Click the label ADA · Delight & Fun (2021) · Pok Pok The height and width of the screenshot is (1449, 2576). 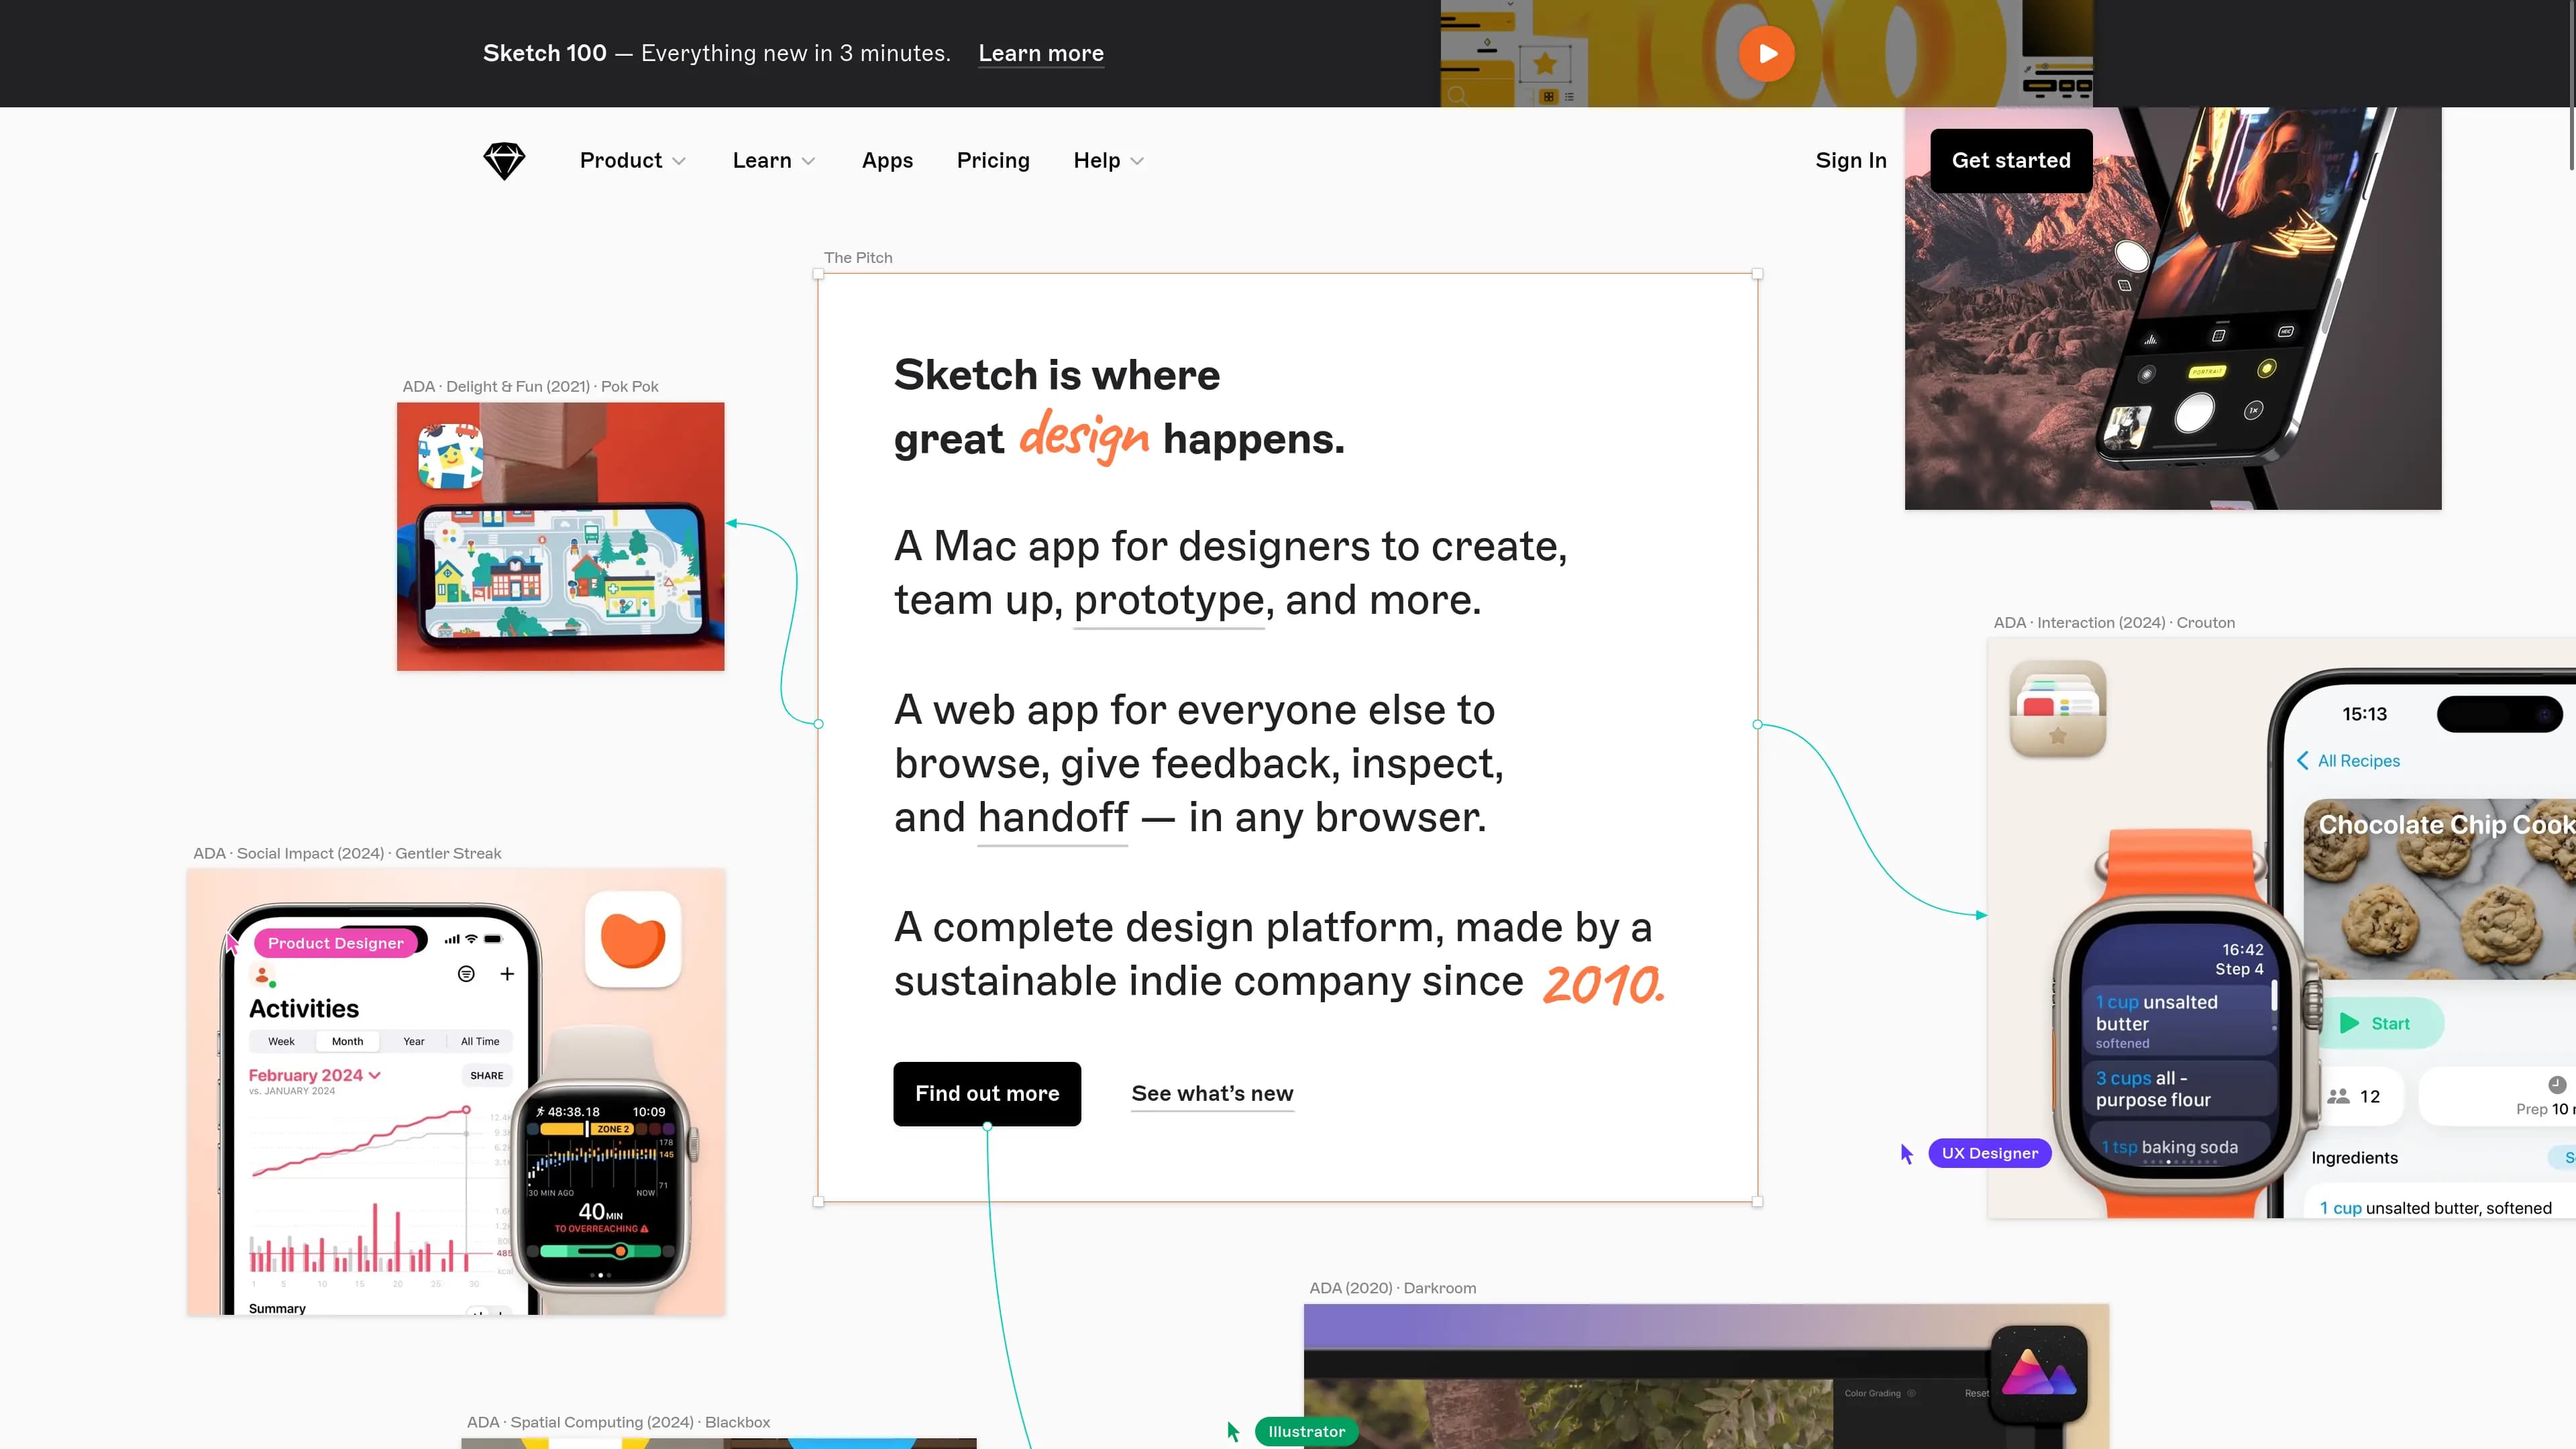coord(530,386)
